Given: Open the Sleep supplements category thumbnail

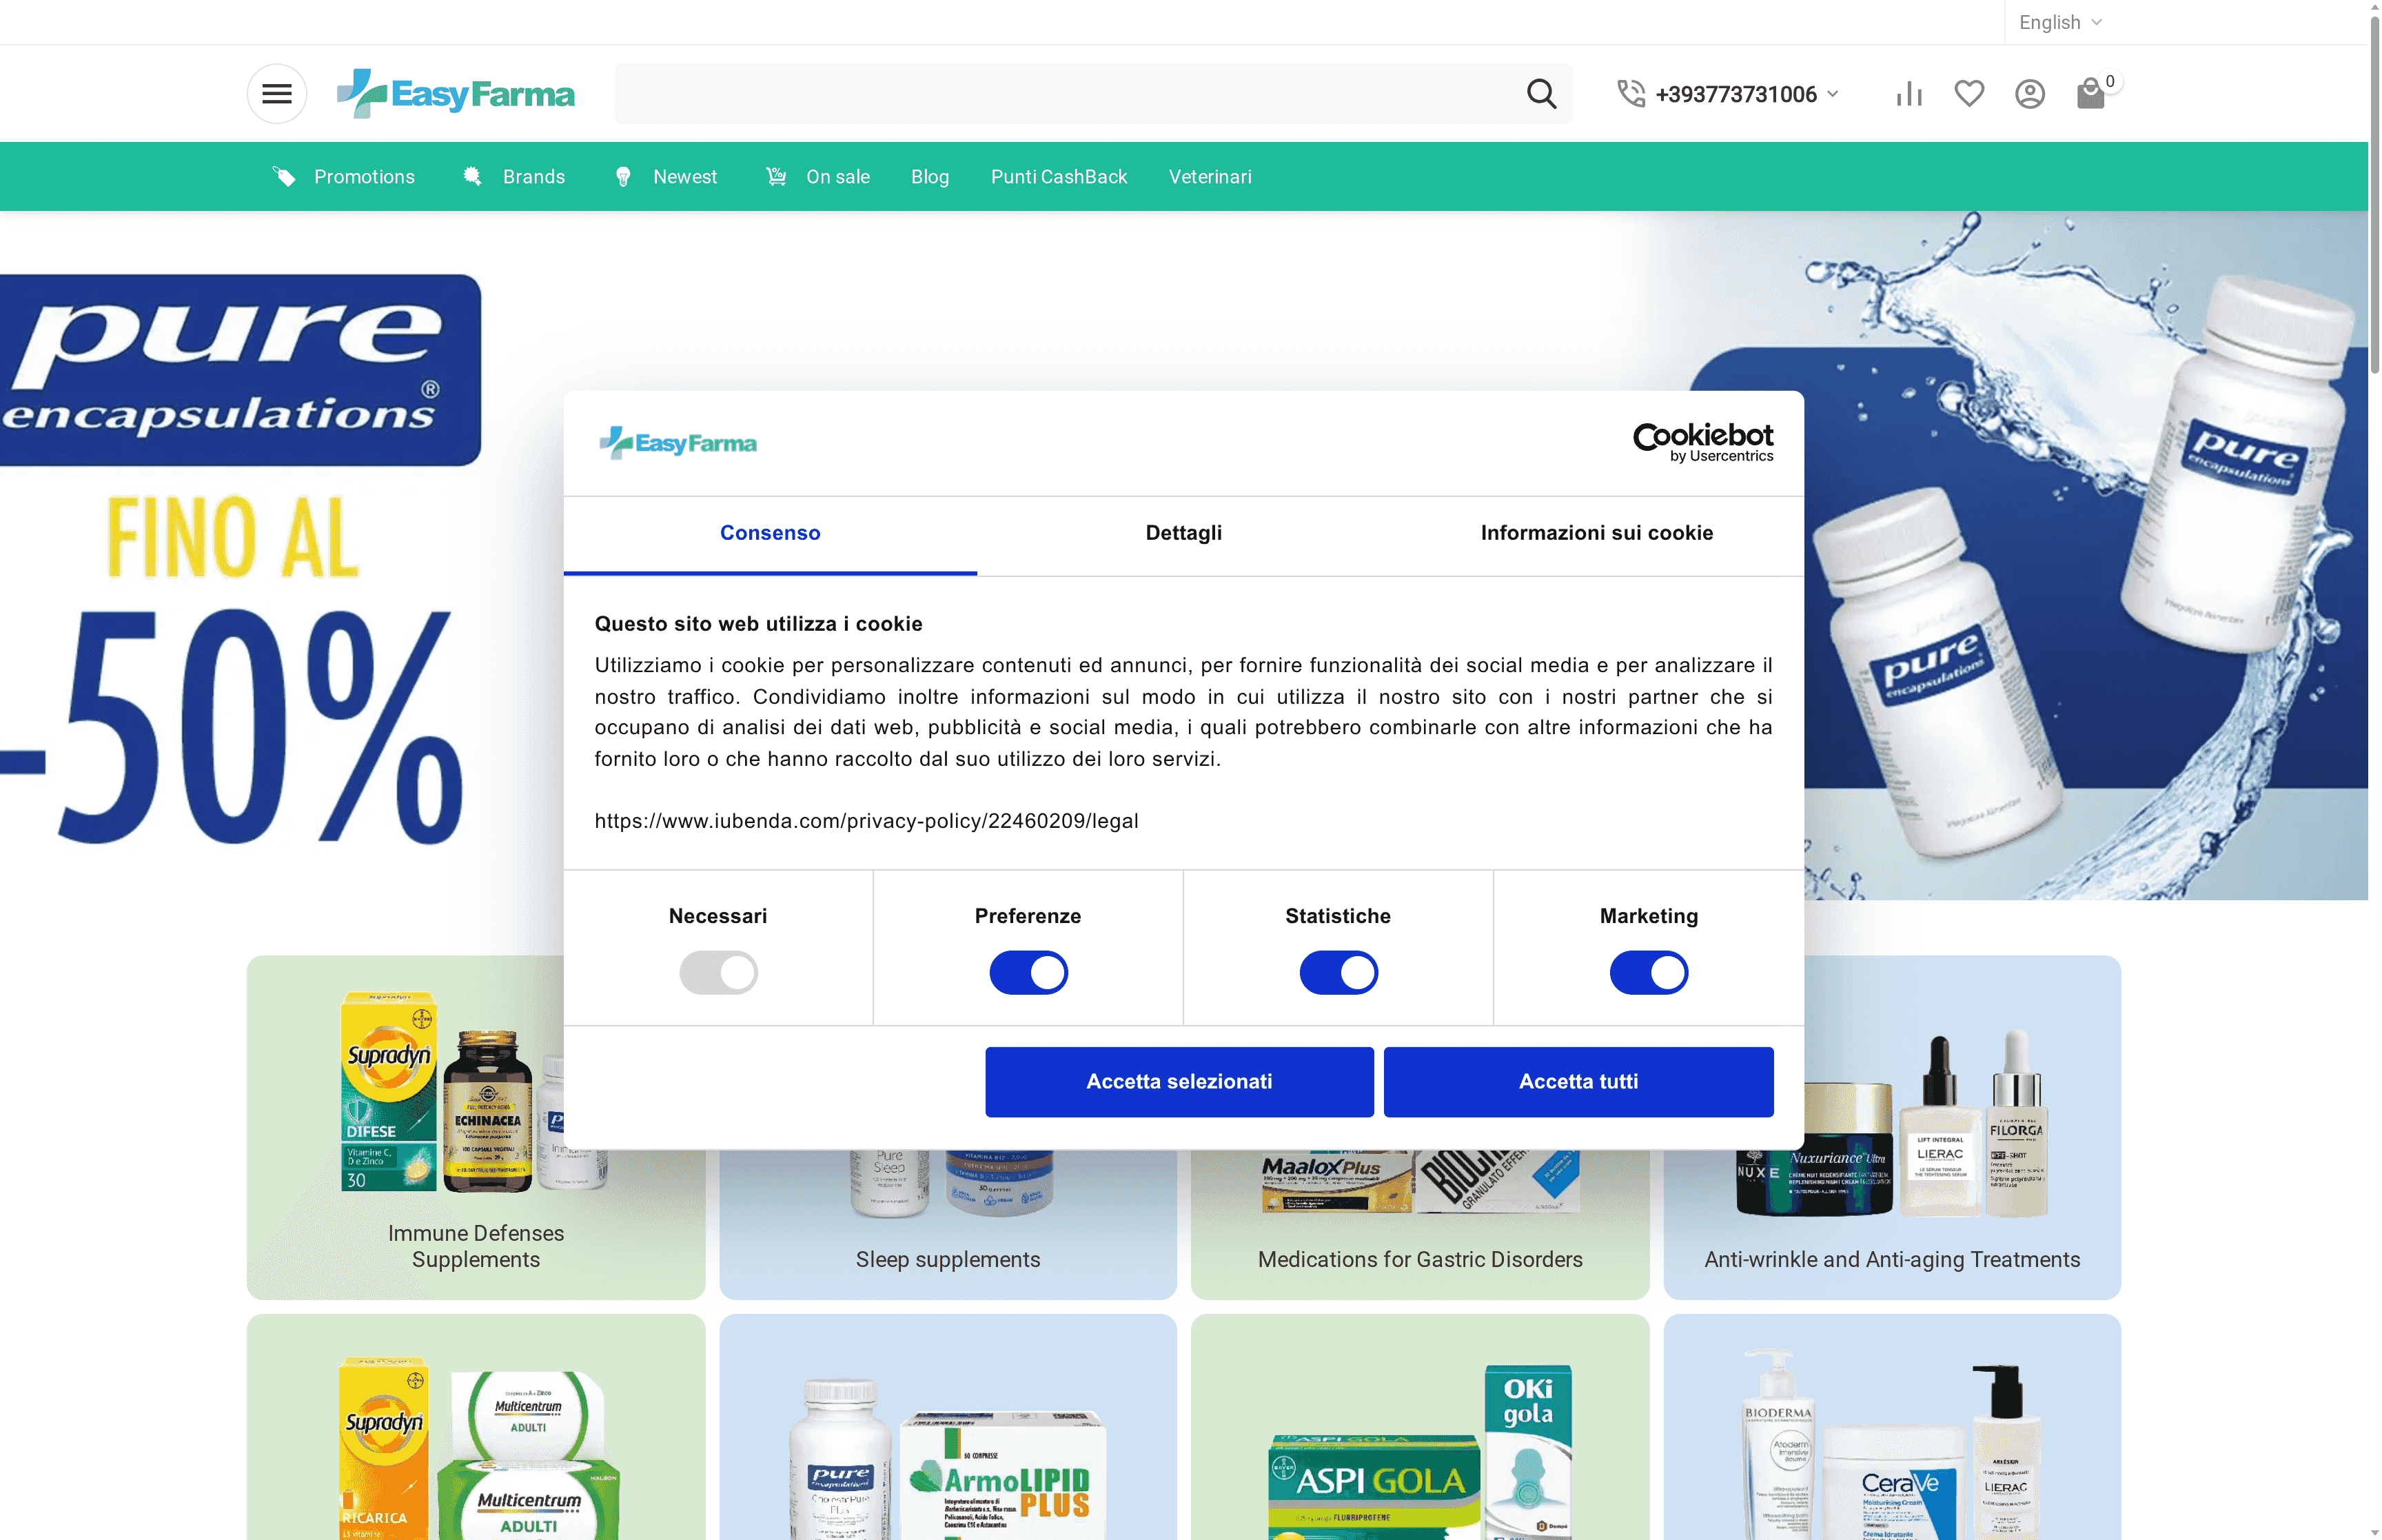Looking at the screenshot, I should point(948,1259).
